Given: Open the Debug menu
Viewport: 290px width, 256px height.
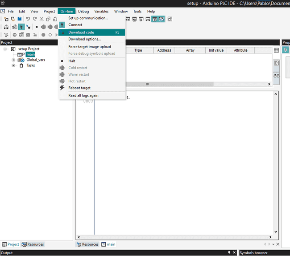Looking at the screenshot, I should 83,11.
